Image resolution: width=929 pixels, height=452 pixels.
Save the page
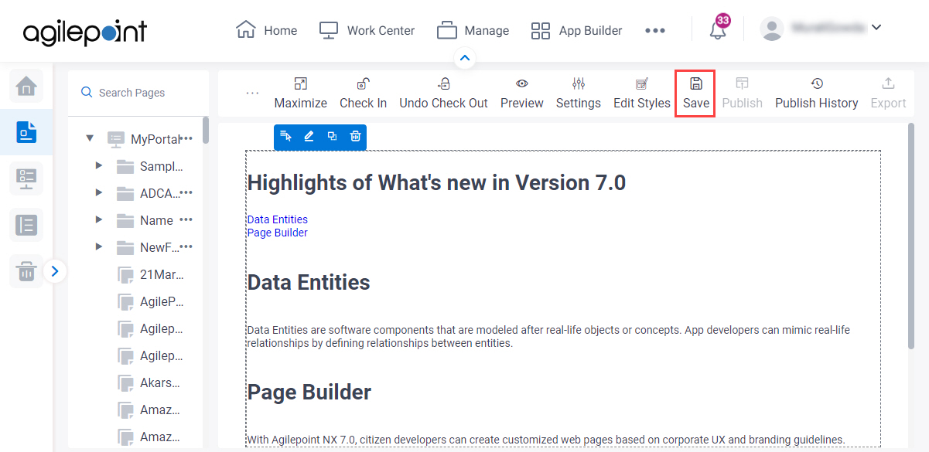[695, 93]
